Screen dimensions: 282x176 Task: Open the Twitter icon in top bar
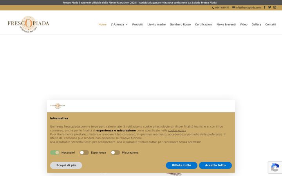coord(269,7)
